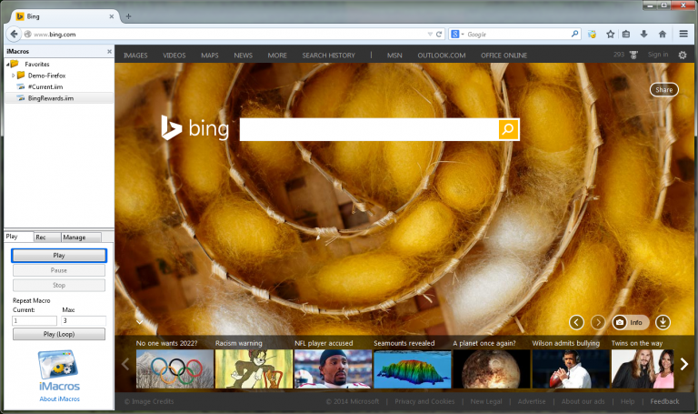
Task: Open the Firefox hamburger menu
Action: (x=683, y=34)
